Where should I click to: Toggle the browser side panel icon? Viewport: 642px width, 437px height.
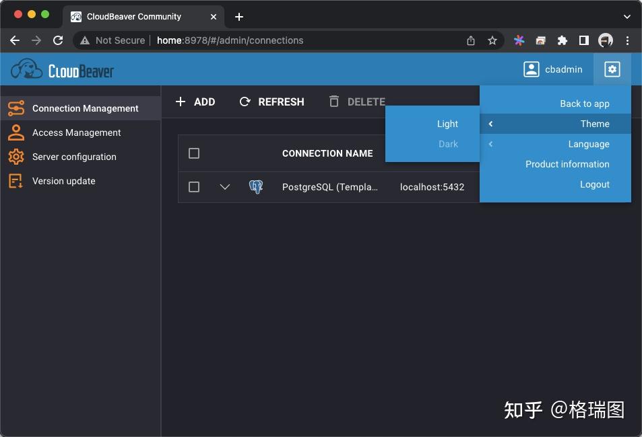pyautogui.click(x=584, y=40)
